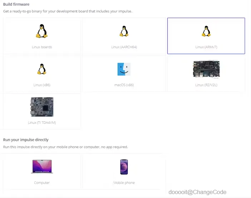Click the "Linux (TI TDA4VM)" label
Screen dimensions: 251x198
(42, 123)
